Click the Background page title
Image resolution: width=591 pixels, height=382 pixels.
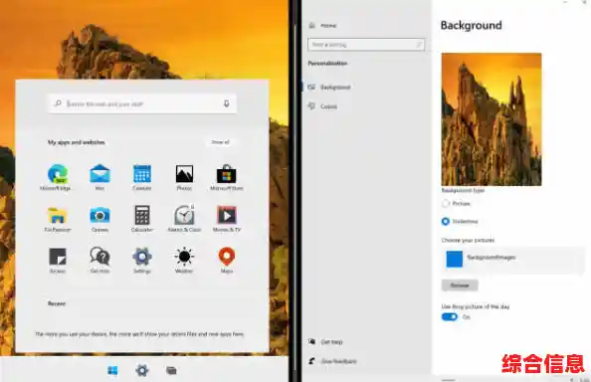472,25
